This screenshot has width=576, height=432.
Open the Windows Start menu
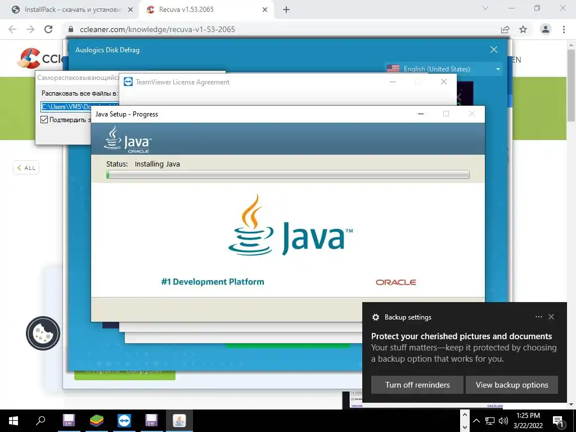13,421
